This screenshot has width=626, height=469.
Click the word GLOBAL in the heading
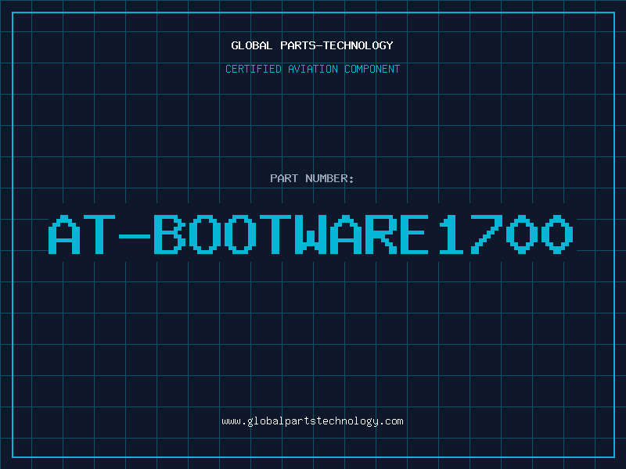(x=252, y=45)
